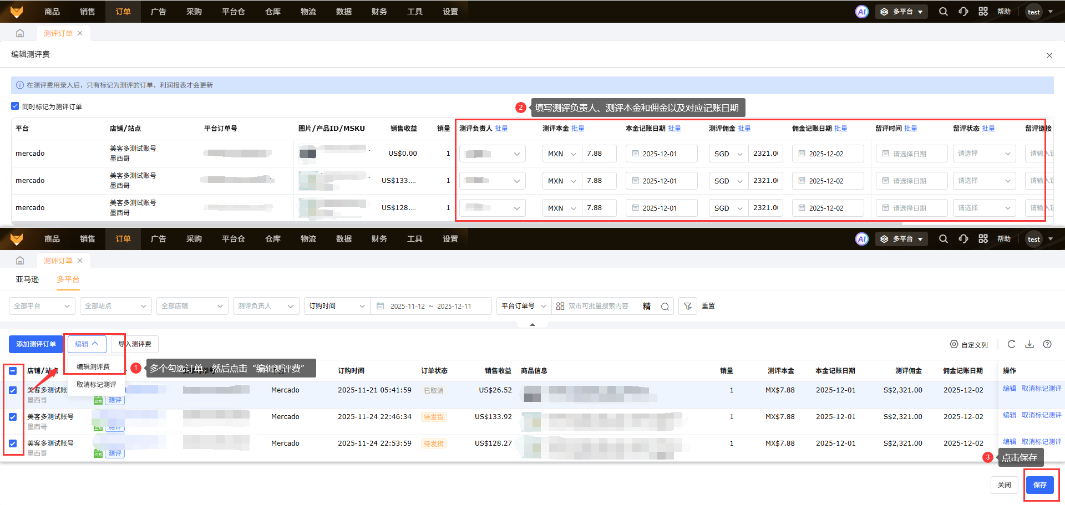This screenshot has width=1065, height=505.
Task: Open the AI assistant in the upper navigation bar
Action: (861, 12)
